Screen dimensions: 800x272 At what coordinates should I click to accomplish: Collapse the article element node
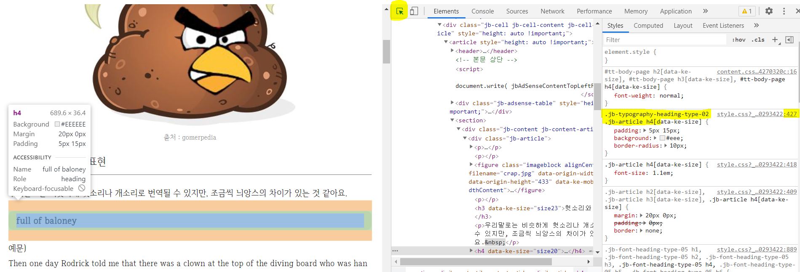[446, 42]
